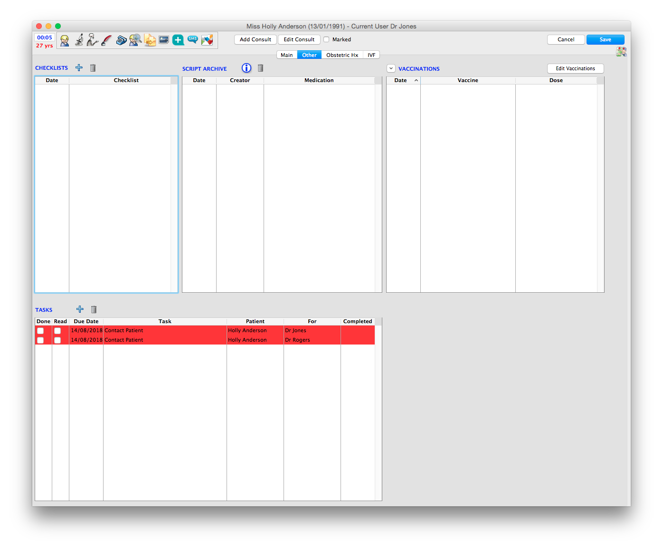This screenshot has height=550, width=663.
Task: Open the SMS message icon
Action: (192, 39)
